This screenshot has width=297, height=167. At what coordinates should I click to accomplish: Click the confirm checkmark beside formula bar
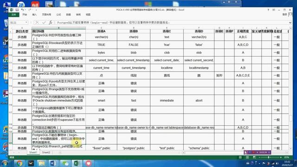coord(44,23)
